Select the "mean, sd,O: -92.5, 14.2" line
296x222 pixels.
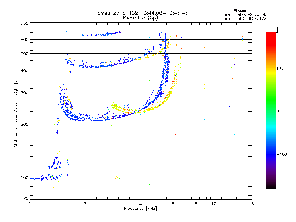pos(246,14)
